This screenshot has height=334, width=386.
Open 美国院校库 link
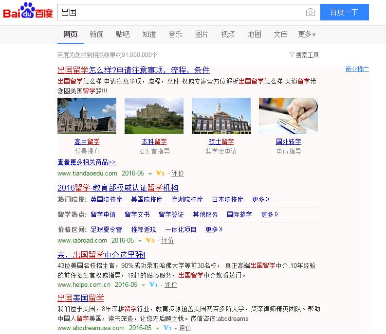click(x=147, y=199)
